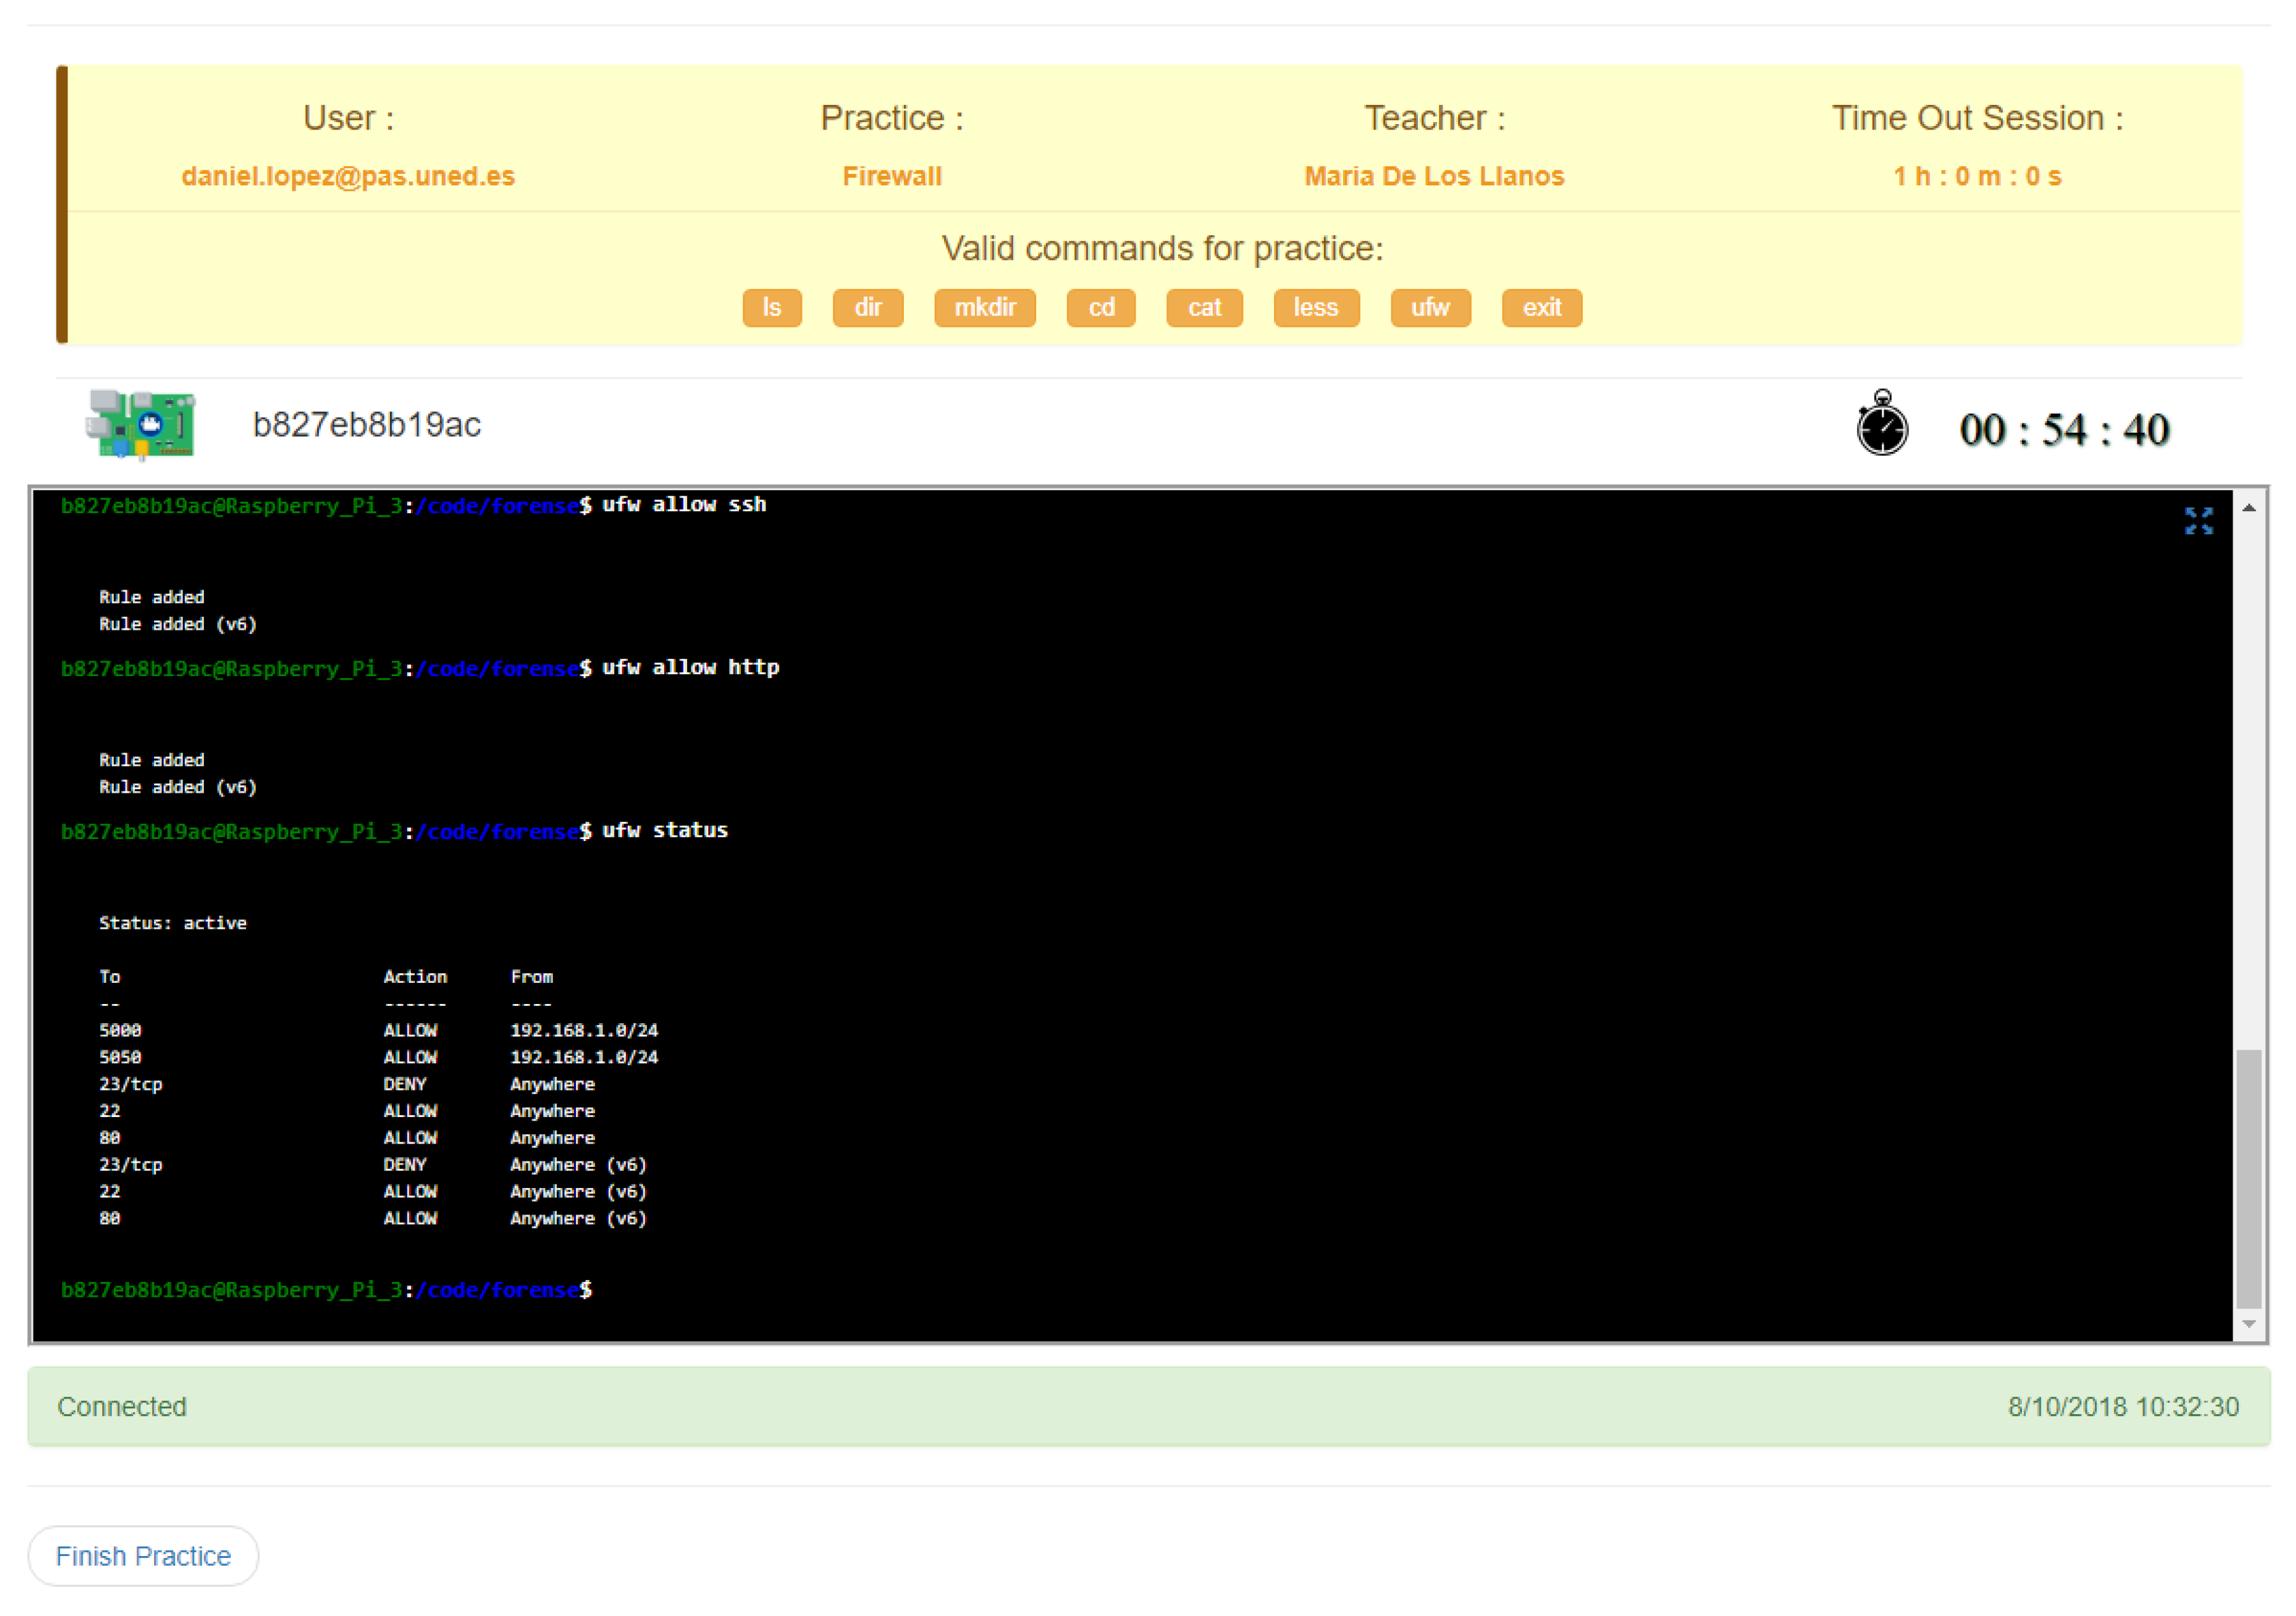Click the timeout value '1 h : 0 m : 0 s'
Viewport: 2296px width, 1616px height.
pos(1977,176)
